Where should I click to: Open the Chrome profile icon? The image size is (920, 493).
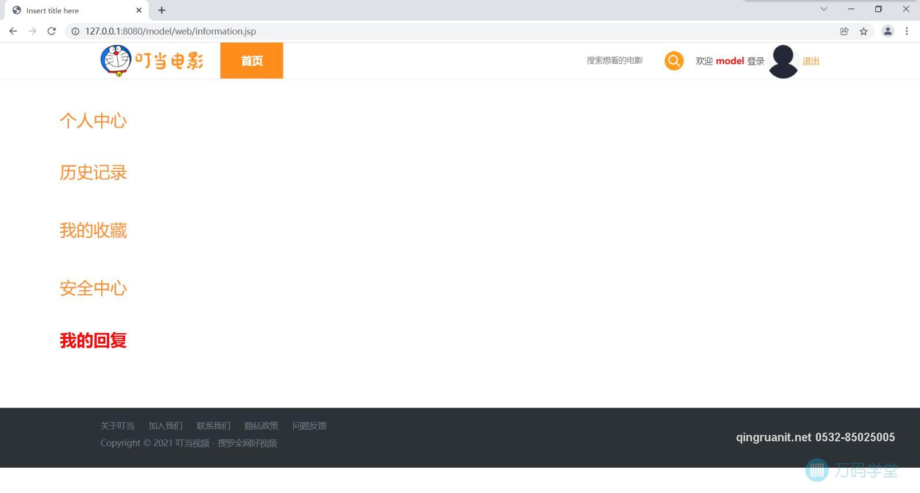pos(888,32)
